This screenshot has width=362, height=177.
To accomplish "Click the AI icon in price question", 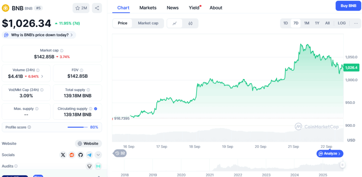I will tap(6, 35).
